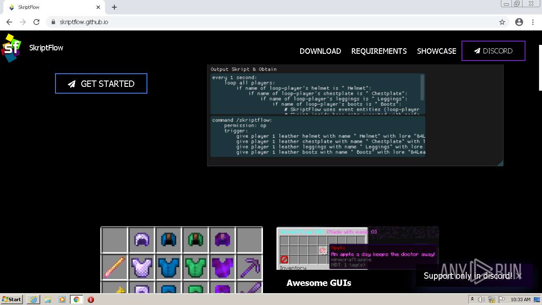Click the Chrome taskbar icon
This screenshot has width=542, height=305.
(77, 299)
